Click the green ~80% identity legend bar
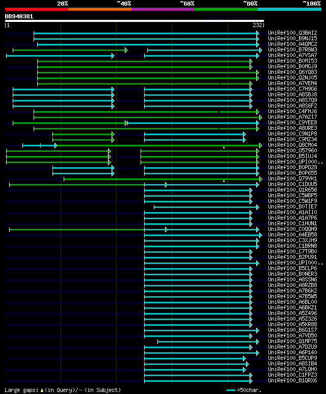Image resolution: width=326 pixels, height=394 pixels. pos(226,9)
